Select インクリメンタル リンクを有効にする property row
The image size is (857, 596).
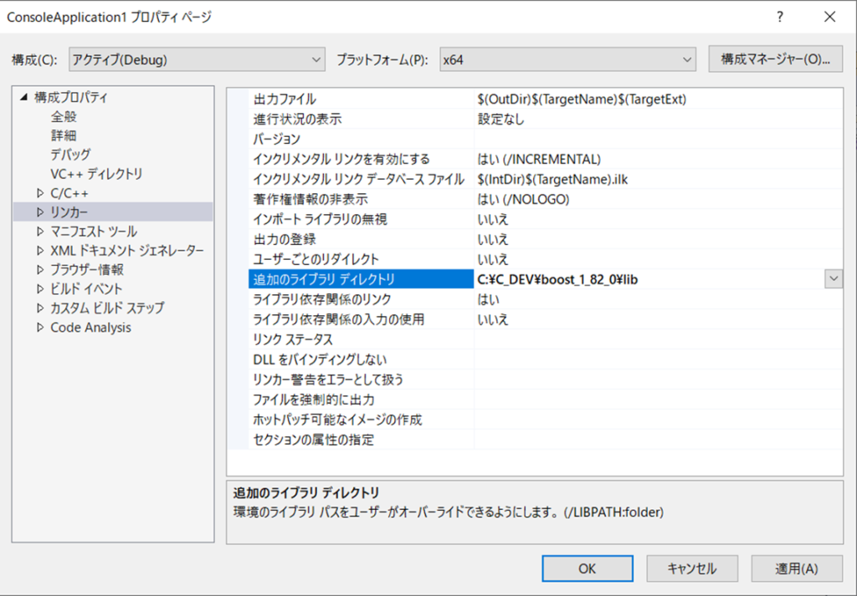(x=362, y=159)
